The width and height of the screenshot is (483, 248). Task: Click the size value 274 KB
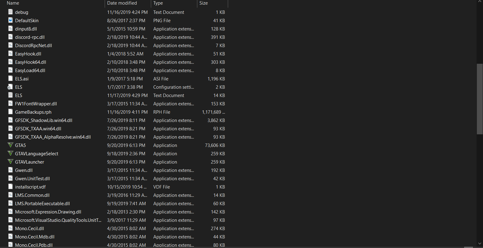tap(218, 229)
